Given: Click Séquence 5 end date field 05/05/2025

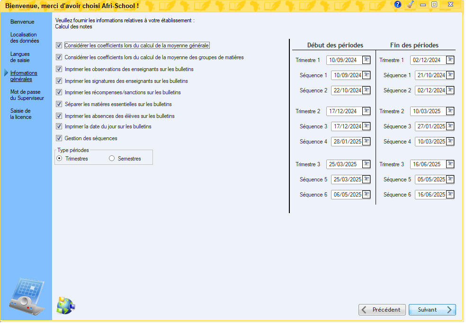Looking at the screenshot, I should (x=431, y=180).
